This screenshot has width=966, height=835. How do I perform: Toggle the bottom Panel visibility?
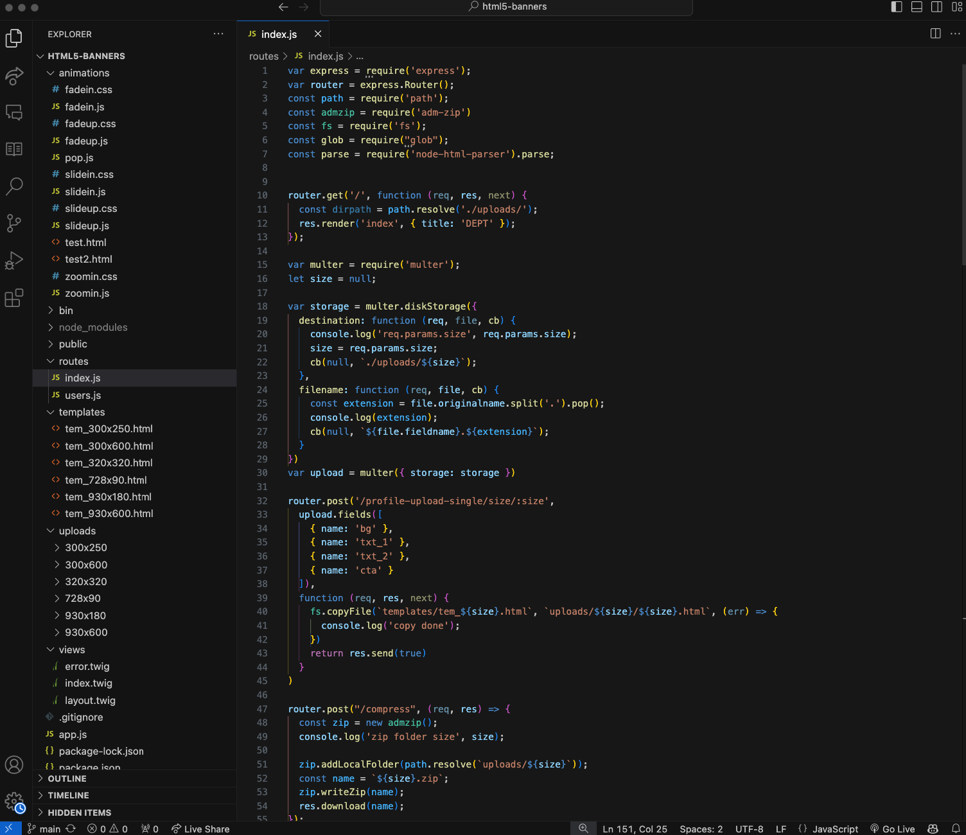[917, 7]
